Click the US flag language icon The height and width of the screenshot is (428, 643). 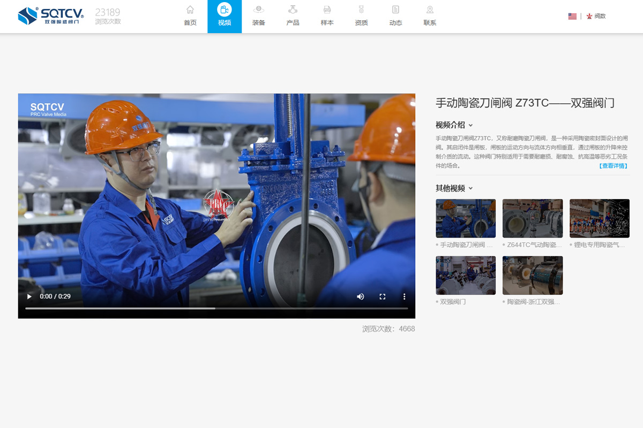572,17
